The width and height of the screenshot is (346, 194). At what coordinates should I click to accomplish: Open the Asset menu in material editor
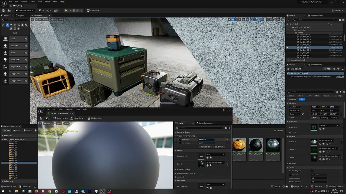[x=61, y=109]
